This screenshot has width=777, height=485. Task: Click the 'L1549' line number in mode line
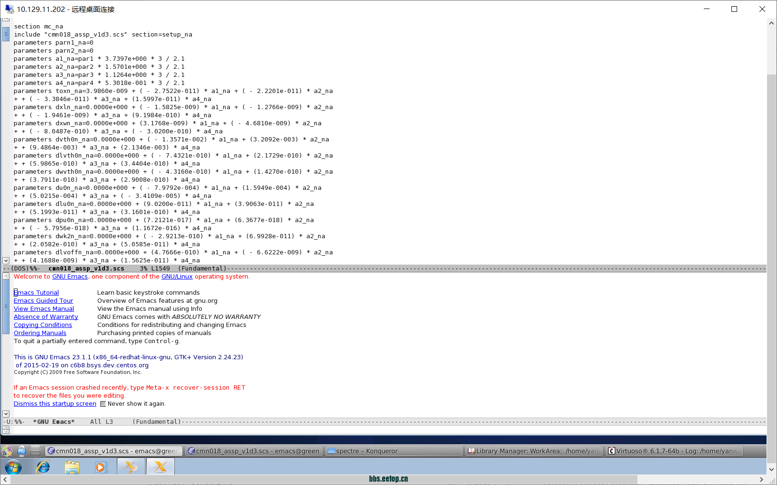pos(161,269)
